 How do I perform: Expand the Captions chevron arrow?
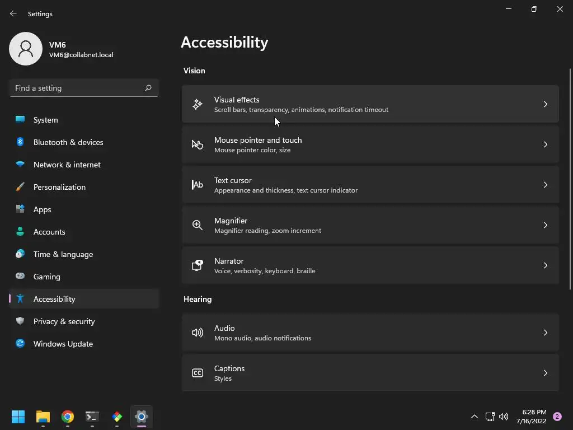point(546,373)
